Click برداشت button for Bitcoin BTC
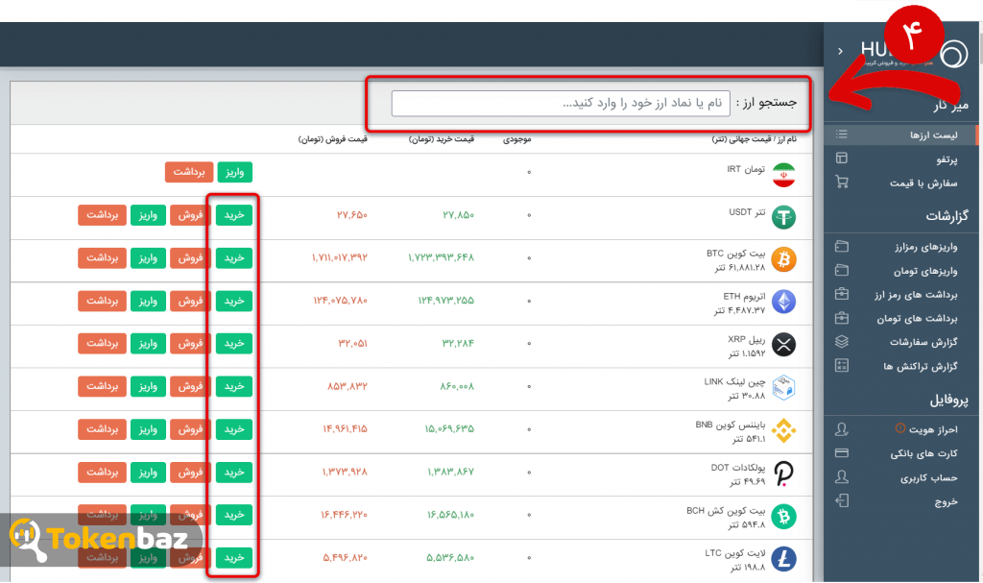This screenshot has width=983, height=583. coord(102,258)
